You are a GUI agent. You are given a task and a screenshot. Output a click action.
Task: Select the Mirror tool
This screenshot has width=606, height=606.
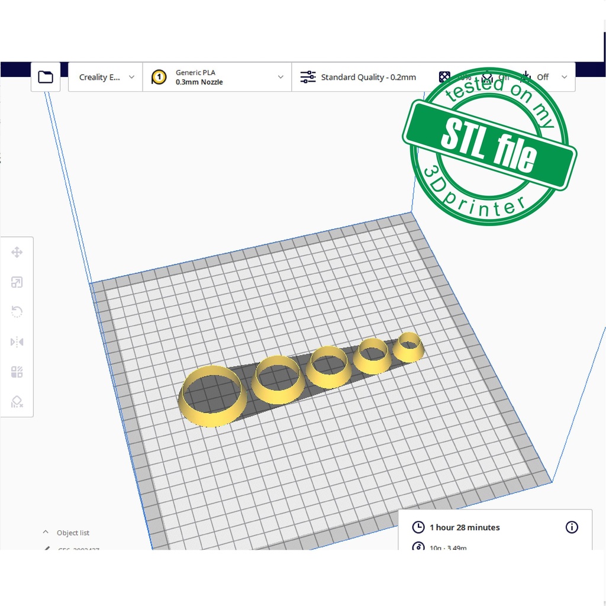click(x=17, y=342)
